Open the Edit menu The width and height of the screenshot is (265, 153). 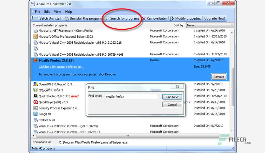(47, 12)
